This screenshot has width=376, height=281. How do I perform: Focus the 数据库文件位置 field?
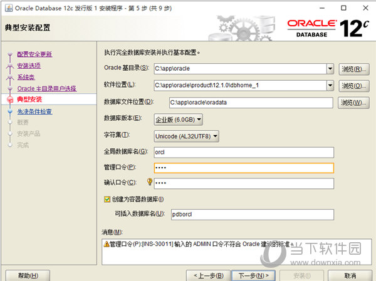point(251,103)
